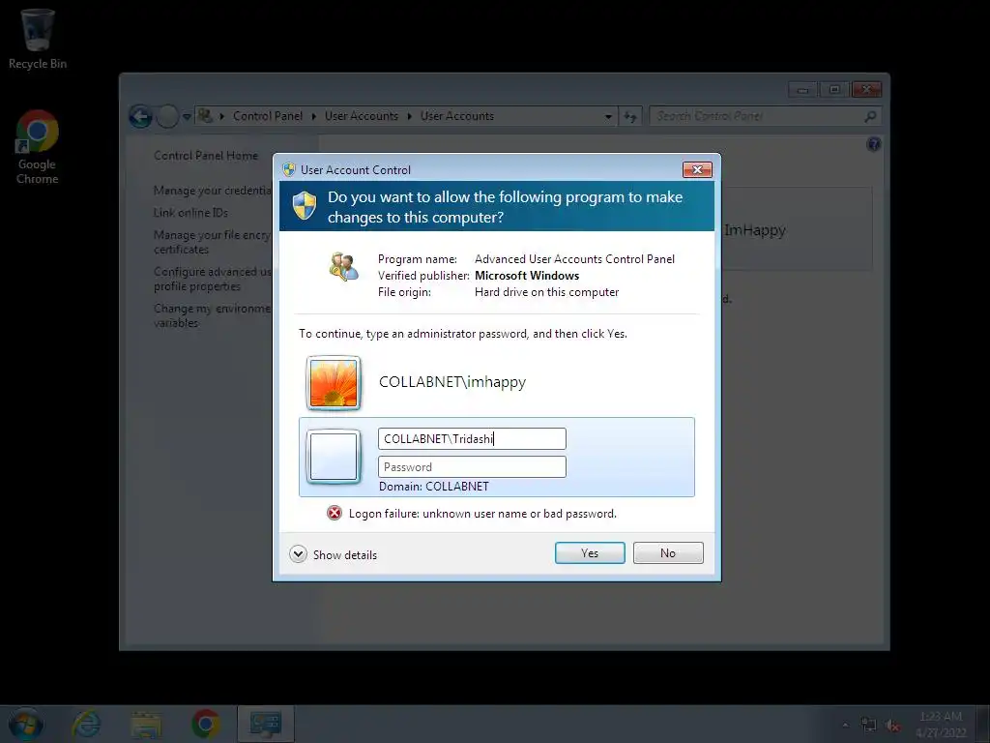Click the Control Panel taskbar button

click(265, 724)
